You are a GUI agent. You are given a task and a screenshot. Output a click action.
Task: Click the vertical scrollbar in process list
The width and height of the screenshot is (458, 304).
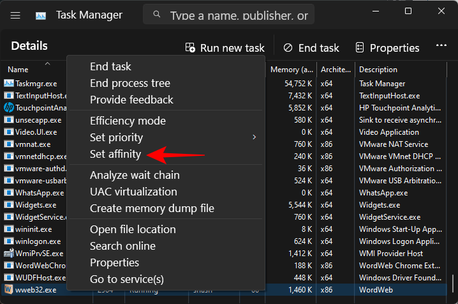point(454,280)
